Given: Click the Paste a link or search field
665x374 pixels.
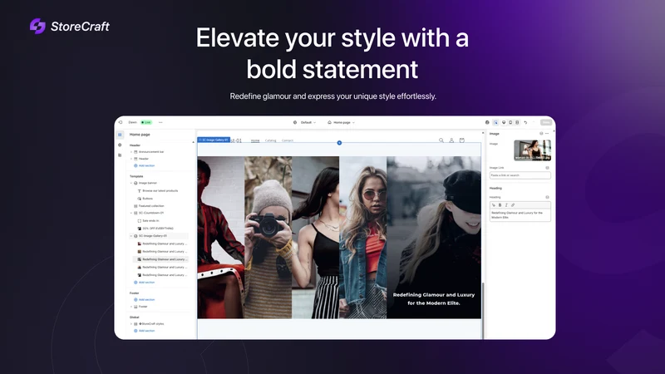Looking at the screenshot, I should point(520,175).
